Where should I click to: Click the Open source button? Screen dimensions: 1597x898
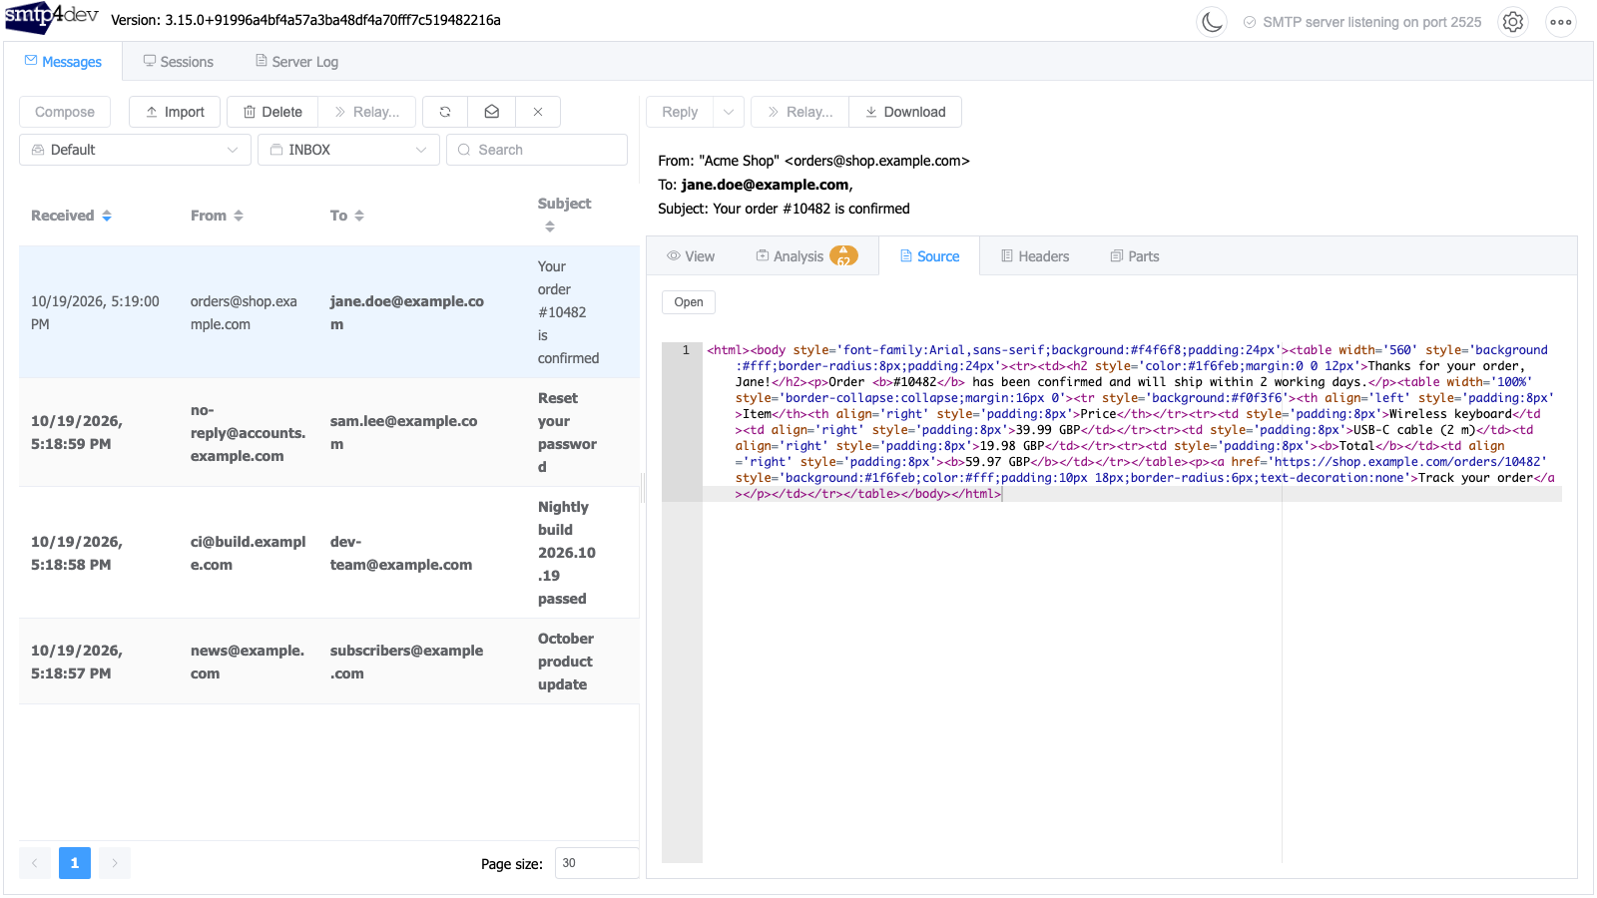(x=689, y=302)
